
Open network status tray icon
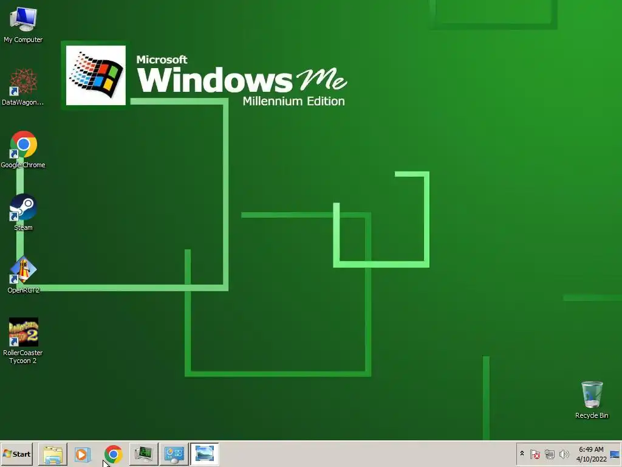pyautogui.click(x=549, y=454)
